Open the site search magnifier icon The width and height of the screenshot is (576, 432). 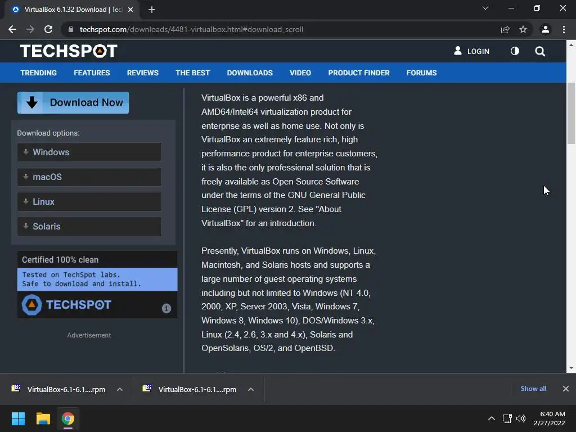click(x=540, y=51)
